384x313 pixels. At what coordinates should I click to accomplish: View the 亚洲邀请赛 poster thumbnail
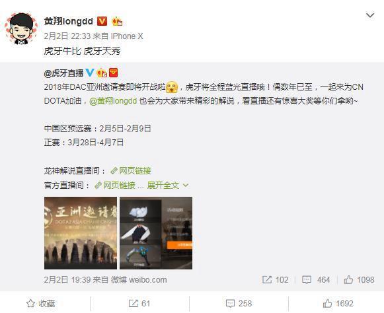(81, 233)
